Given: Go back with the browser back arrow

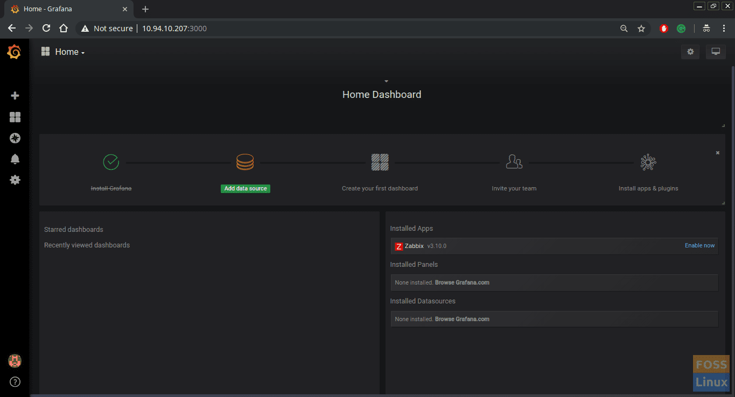Looking at the screenshot, I should coord(12,29).
